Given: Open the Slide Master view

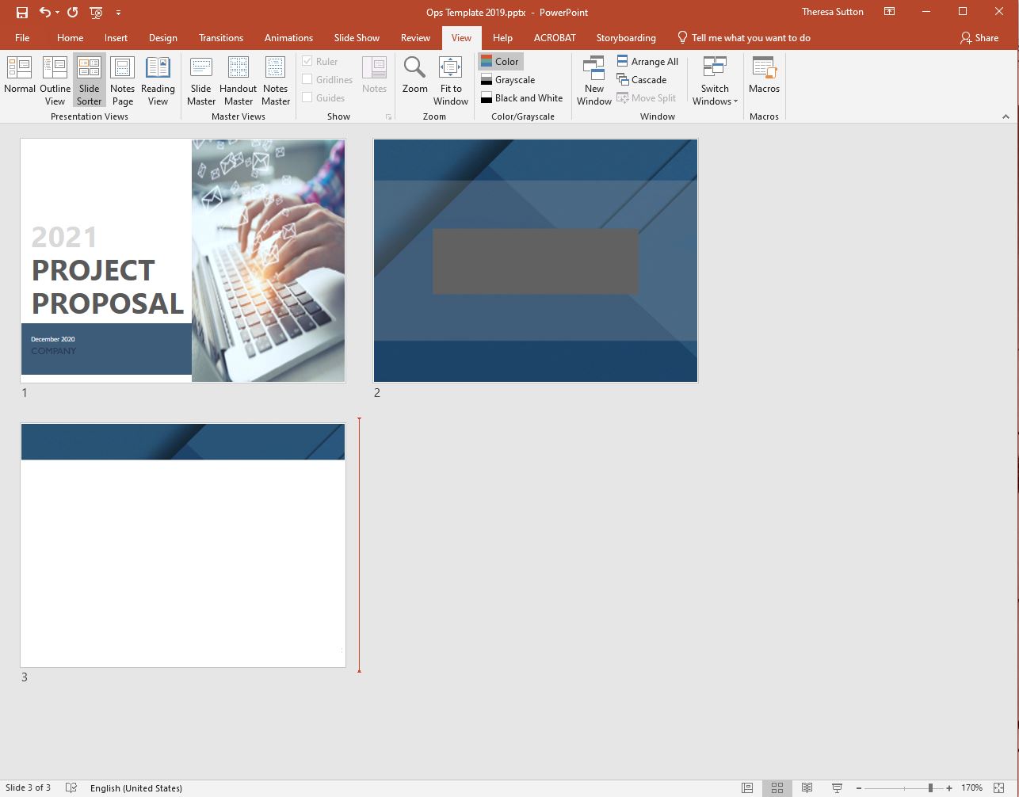Looking at the screenshot, I should pos(201,79).
